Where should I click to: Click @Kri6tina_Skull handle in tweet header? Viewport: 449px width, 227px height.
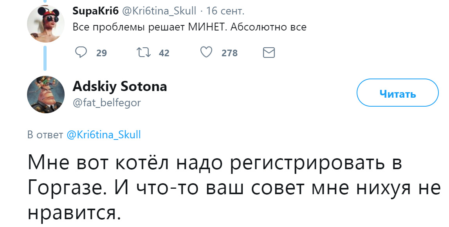[x=159, y=11]
